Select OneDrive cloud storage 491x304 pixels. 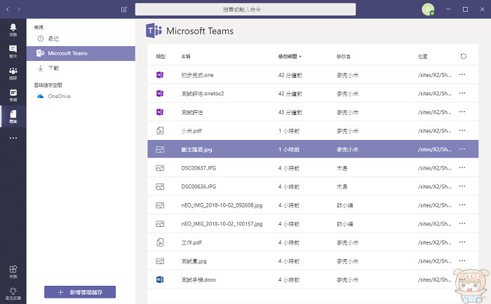coord(81,96)
